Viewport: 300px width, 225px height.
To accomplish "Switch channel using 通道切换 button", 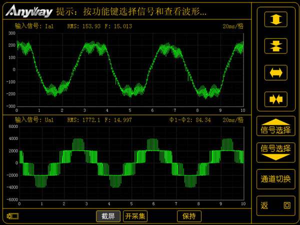I will [x=275, y=178].
